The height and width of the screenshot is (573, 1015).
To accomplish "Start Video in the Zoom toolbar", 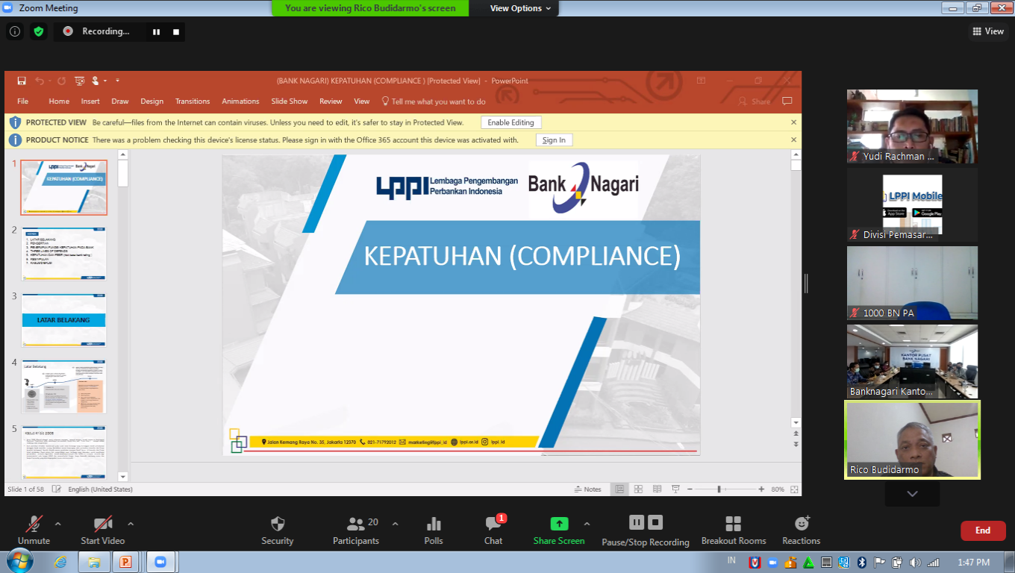I will (103, 530).
